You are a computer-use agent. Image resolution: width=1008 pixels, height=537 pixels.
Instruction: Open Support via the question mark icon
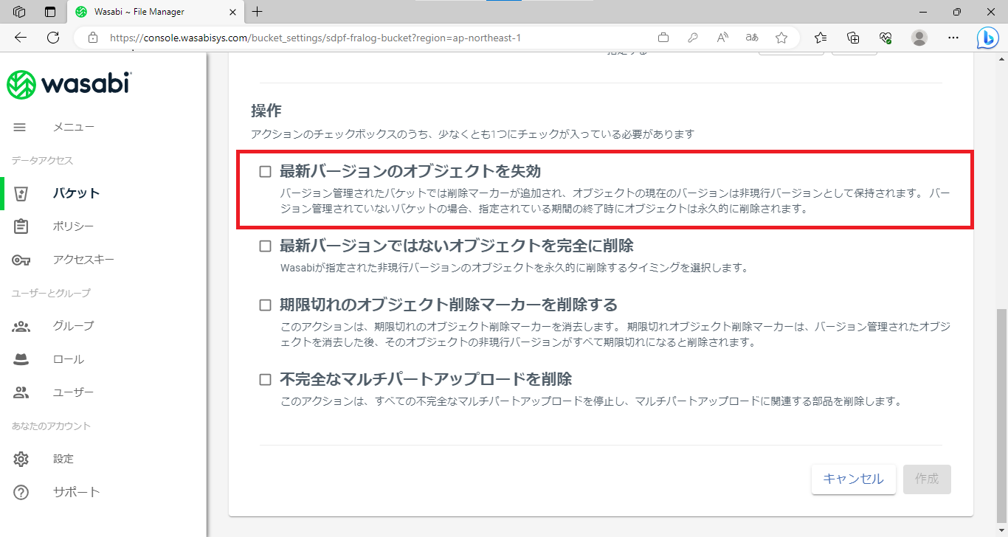point(21,492)
